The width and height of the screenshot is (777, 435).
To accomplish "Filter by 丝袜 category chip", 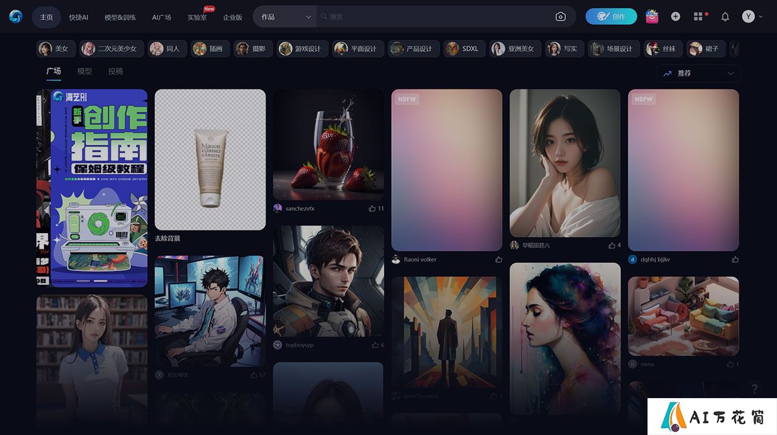I will [662, 49].
